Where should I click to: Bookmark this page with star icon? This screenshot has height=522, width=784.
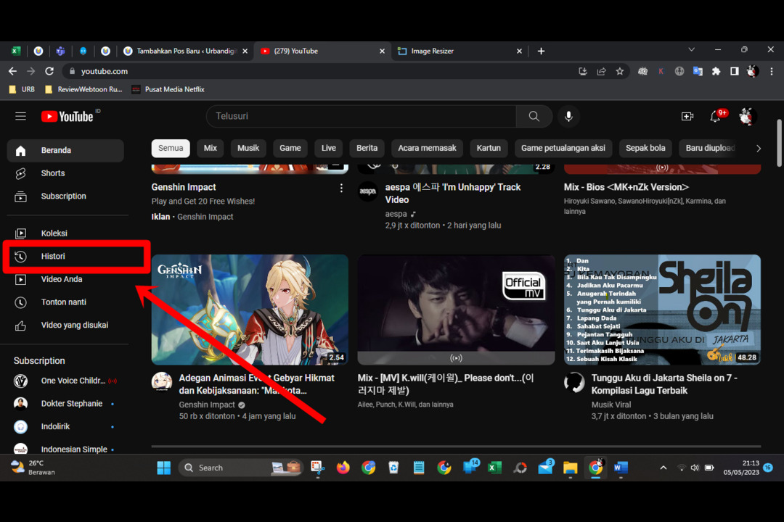point(620,72)
